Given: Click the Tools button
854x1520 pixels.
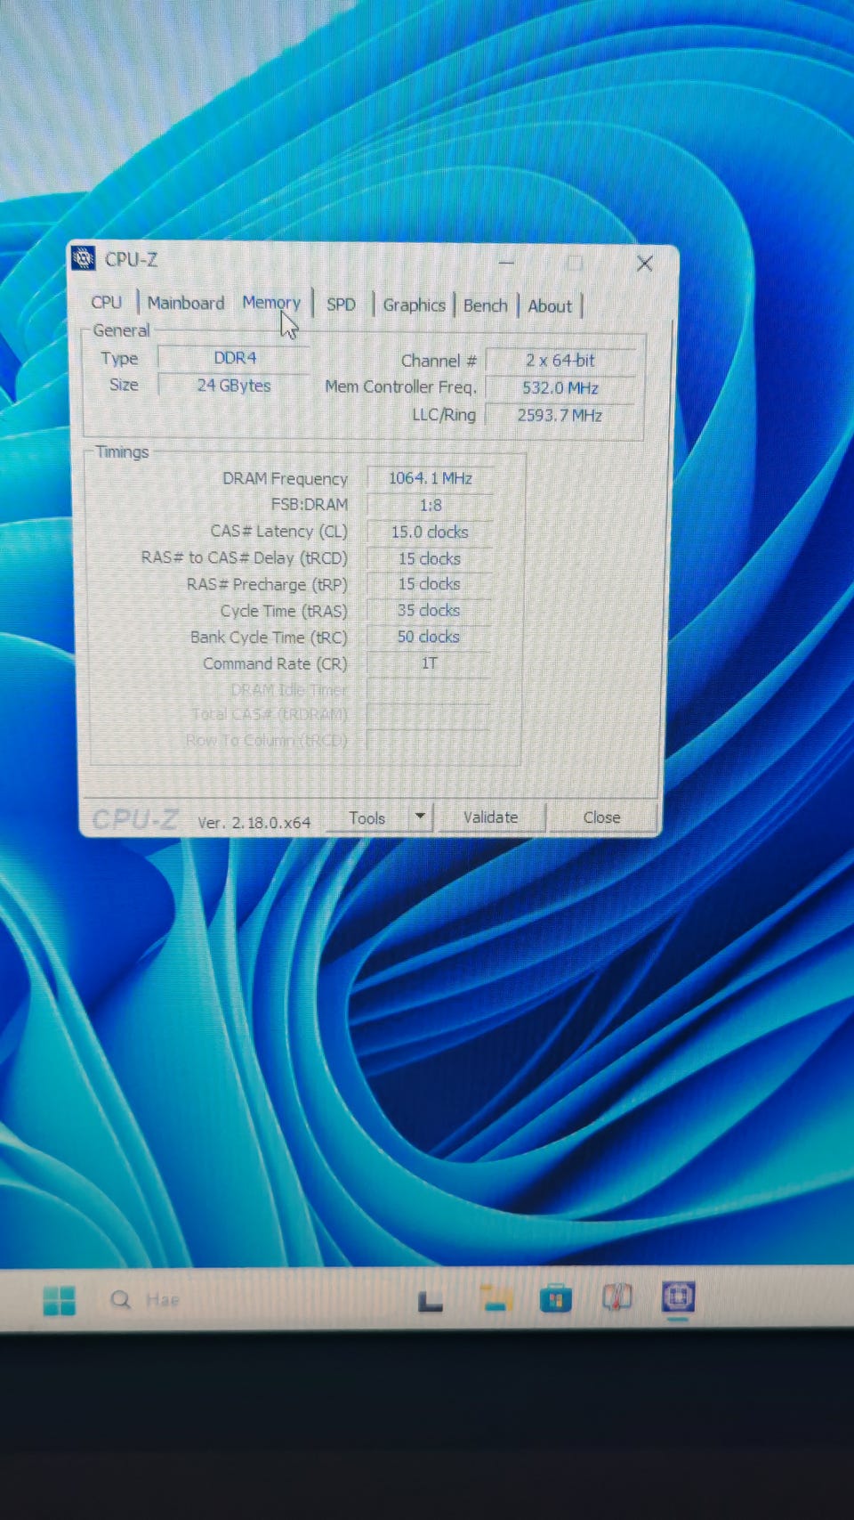Looking at the screenshot, I should click(x=367, y=818).
